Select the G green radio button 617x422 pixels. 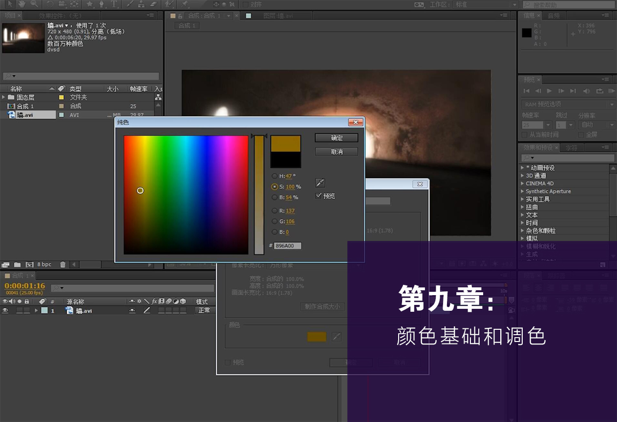point(275,221)
